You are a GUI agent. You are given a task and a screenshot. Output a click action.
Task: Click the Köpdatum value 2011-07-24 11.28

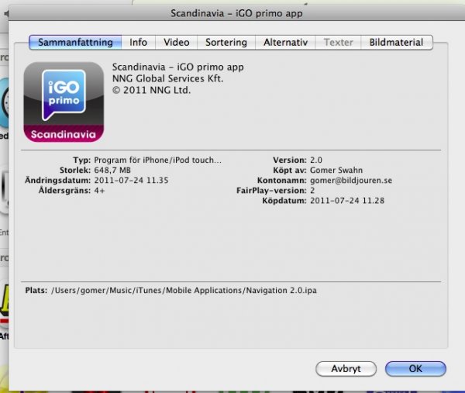pos(347,201)
